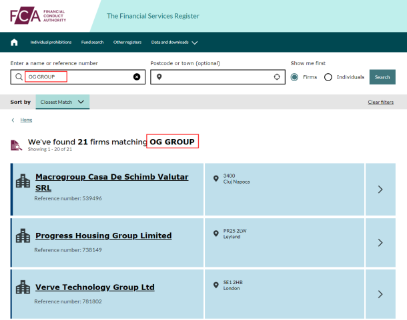
Task: Open Macrogroup row with right chevron
Action: (x=380, y=189)
